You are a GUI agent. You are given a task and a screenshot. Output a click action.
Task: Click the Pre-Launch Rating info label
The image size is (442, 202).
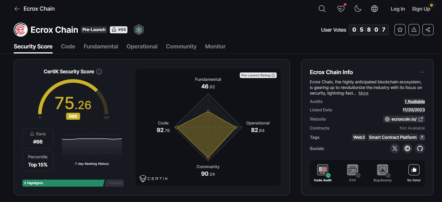[x=258, y=75]
